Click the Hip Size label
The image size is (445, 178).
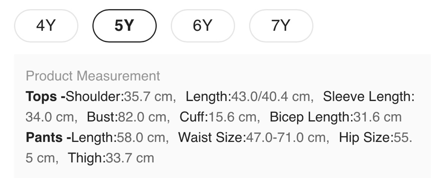365,138
